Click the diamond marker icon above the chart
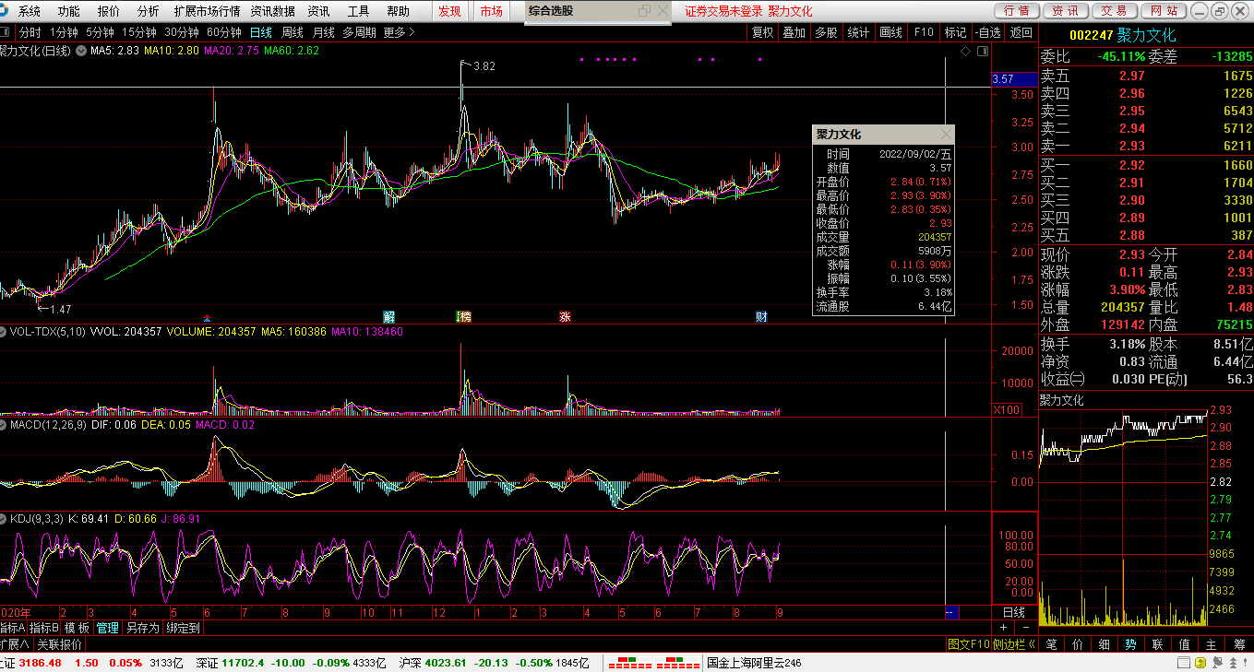1254x672 pixels. coord(965,52)
